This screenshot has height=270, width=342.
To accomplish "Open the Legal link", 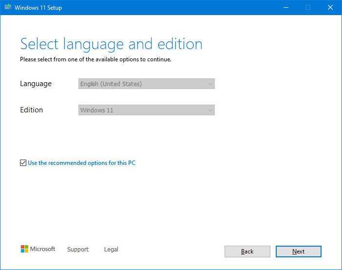I will (x=111, y=250).
